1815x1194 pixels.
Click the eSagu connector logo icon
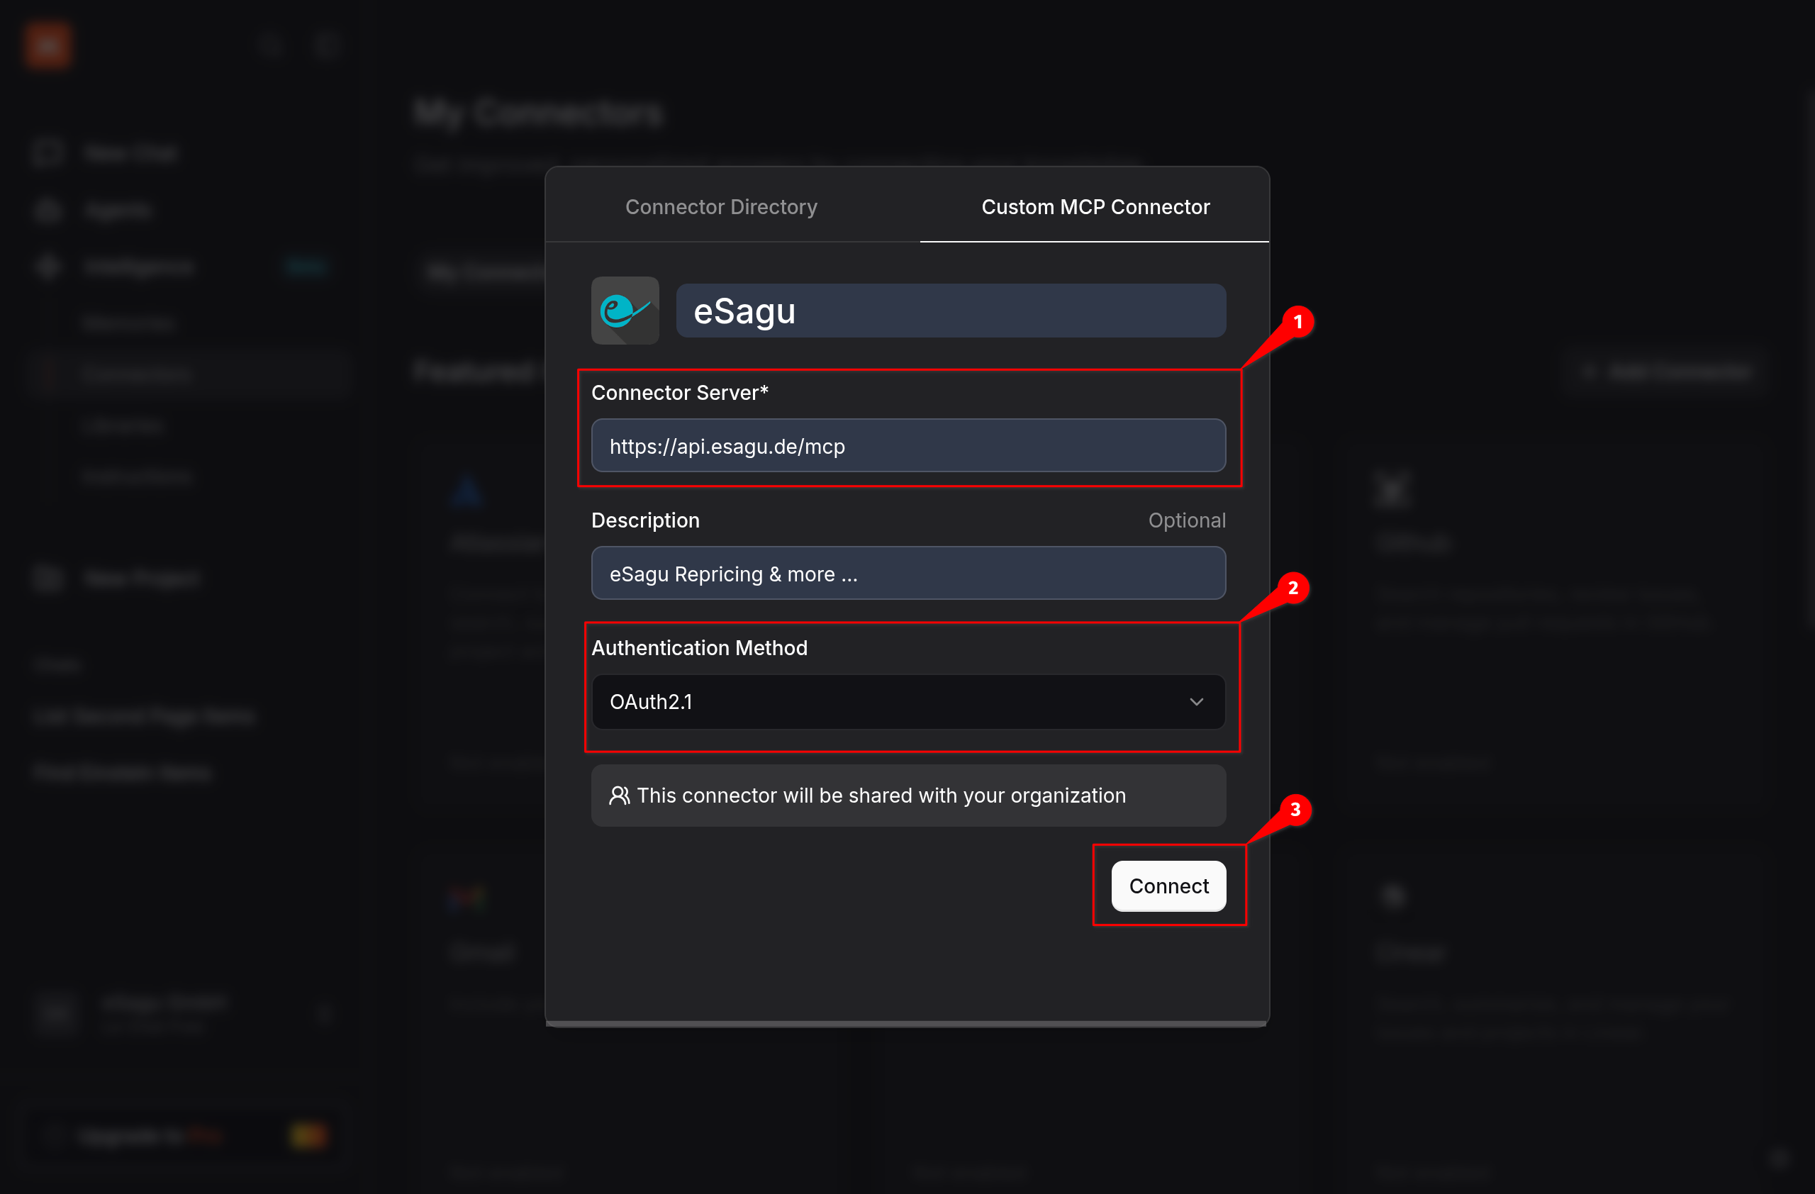[x=625, y=311]
